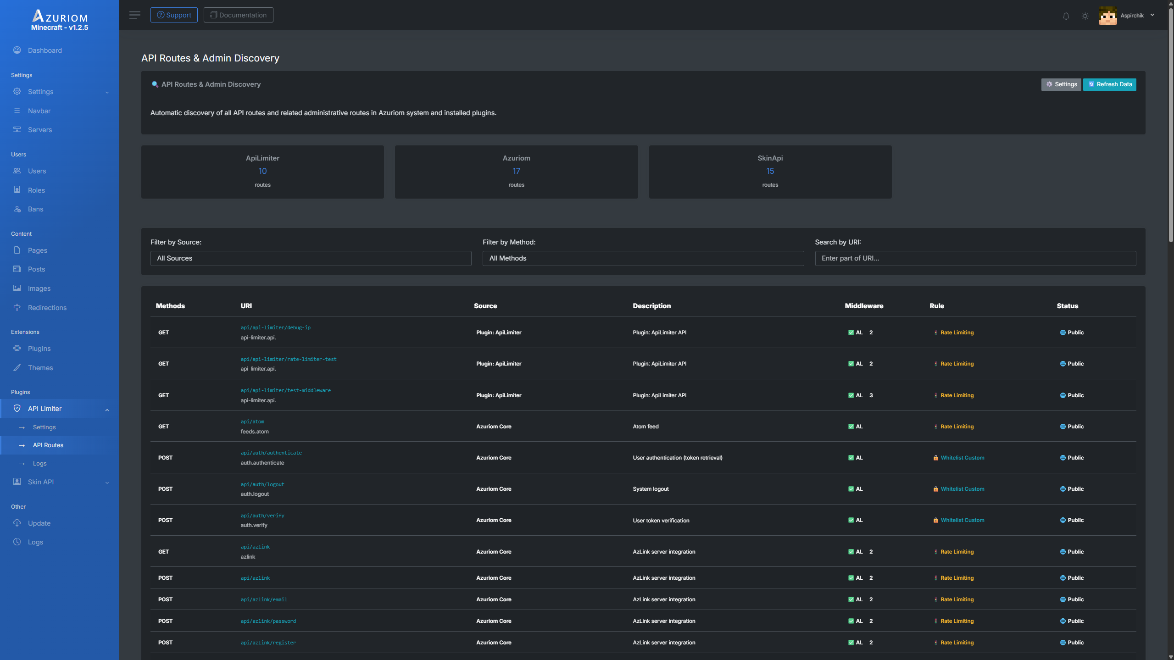Image resolution: width=1174 pixels, height=660 pixels.
Task: Click the sidebar Logs clock icon
Action: [17, 542]
